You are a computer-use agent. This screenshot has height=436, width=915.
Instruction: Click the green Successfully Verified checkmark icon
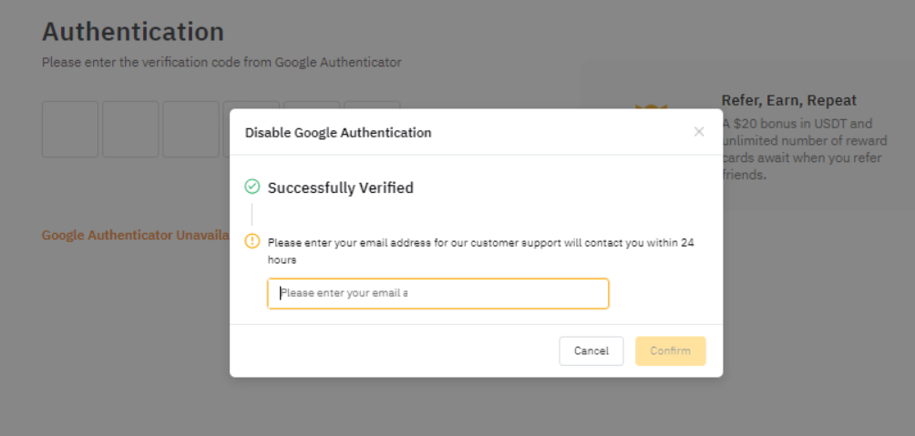pos(252,187)
